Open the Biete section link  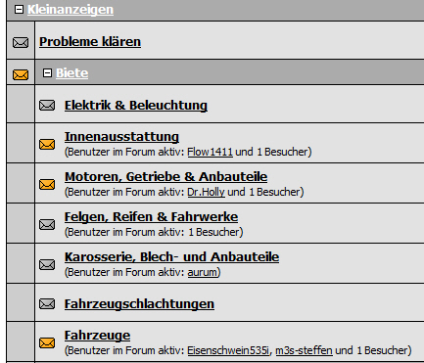click(72, 73)
